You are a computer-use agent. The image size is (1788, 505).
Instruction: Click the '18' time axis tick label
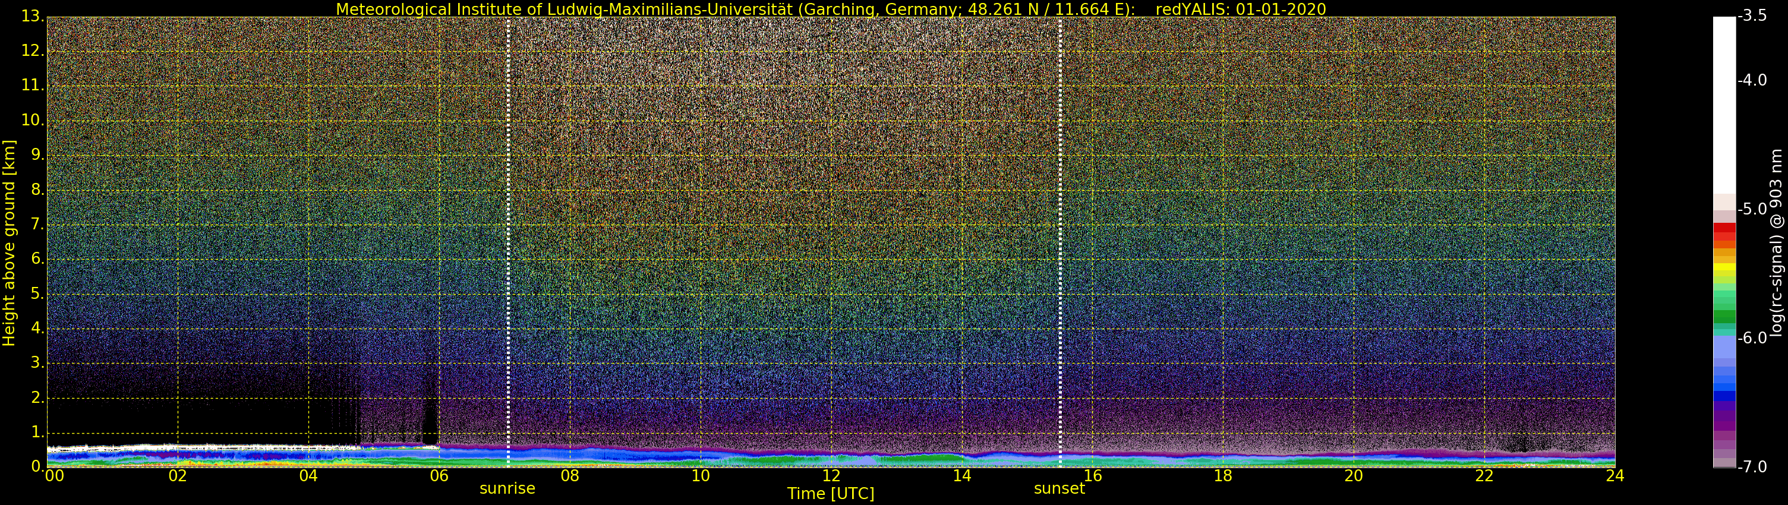tap(1223, 476)
